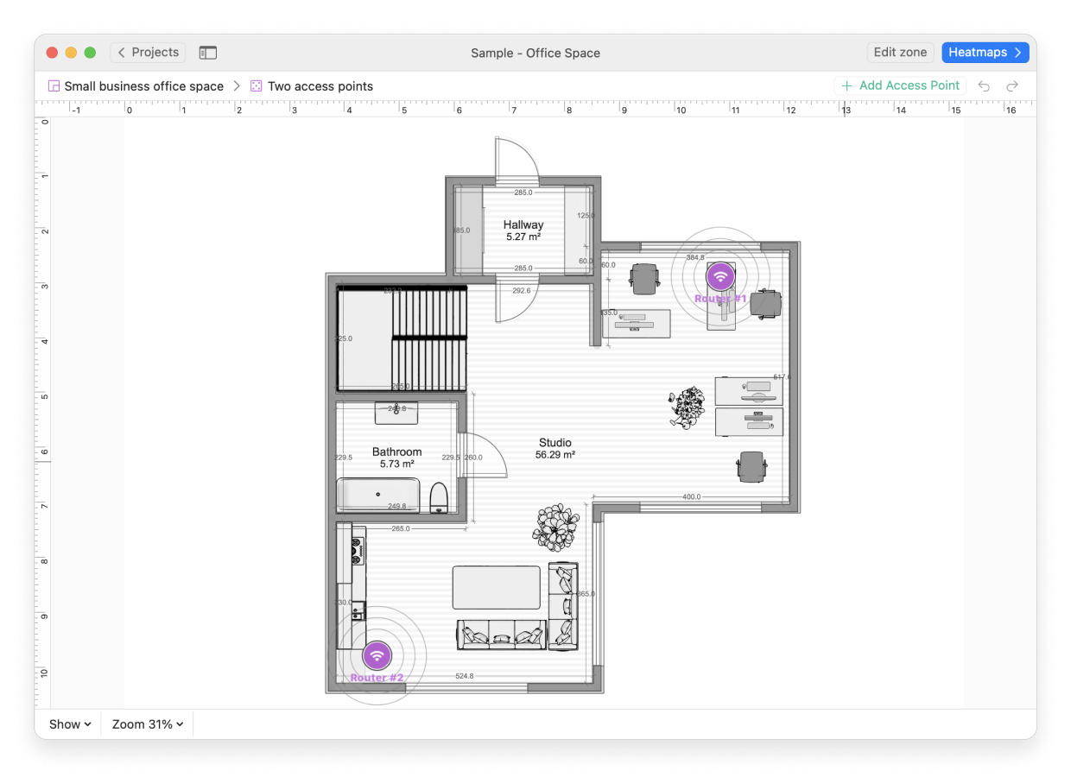Click the Edit zone button
Screen dimensions: 1071x777
click(900, 52)
